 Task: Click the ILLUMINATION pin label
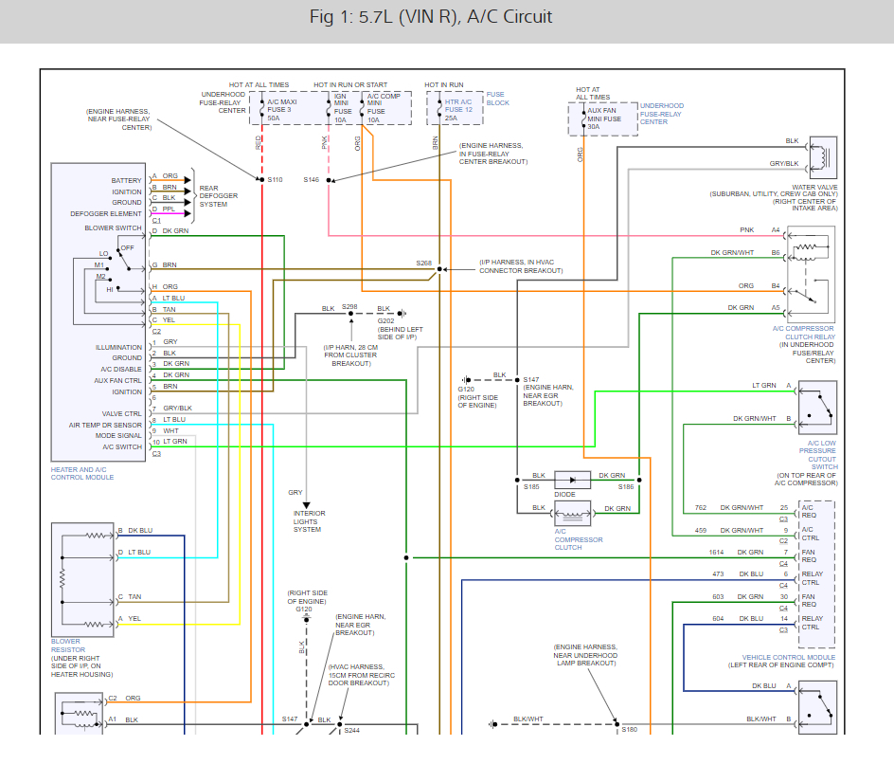[x=118, y=348]
